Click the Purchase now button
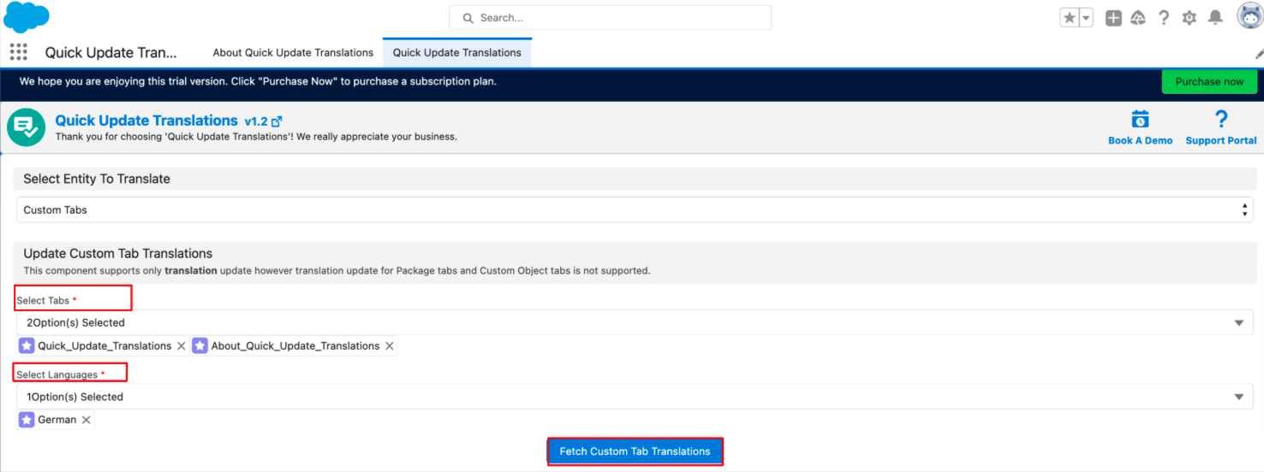The height and width of the screenshot is (472, 1264). pos(1209,82)
